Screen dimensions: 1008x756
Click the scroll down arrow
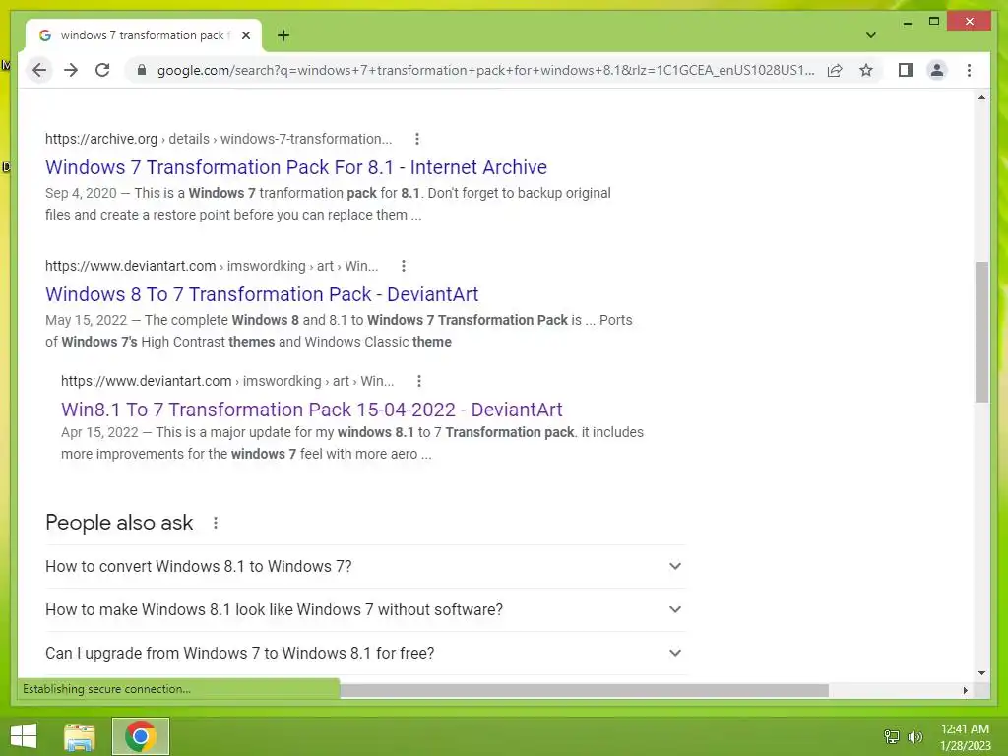point(981,673)
